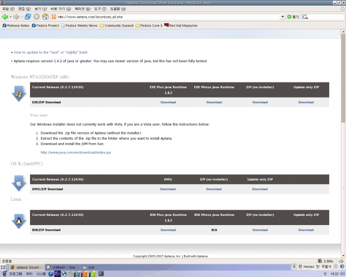Download Linux ZIP (no installer)
The image size is (346, 277).
(260, 230)
